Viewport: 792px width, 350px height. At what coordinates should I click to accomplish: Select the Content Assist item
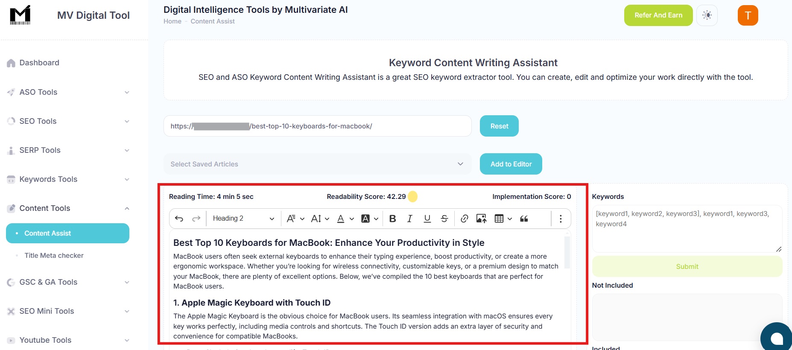[67, 233]
